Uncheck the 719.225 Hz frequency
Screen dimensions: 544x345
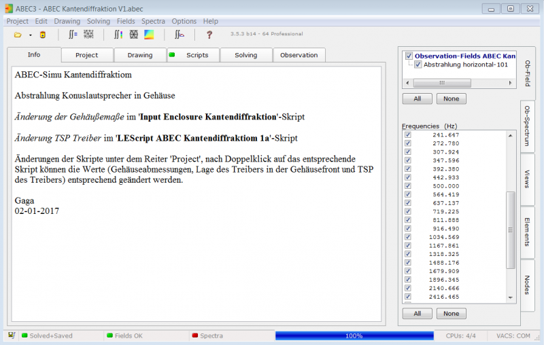[x=407, y=211]
